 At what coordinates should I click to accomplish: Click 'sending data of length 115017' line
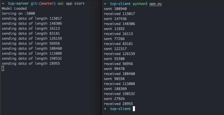click(32, 19)
